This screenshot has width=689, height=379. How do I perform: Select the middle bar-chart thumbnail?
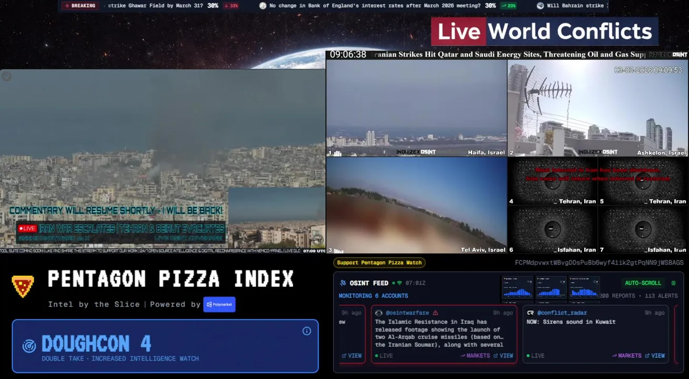(x=551, y=288)
